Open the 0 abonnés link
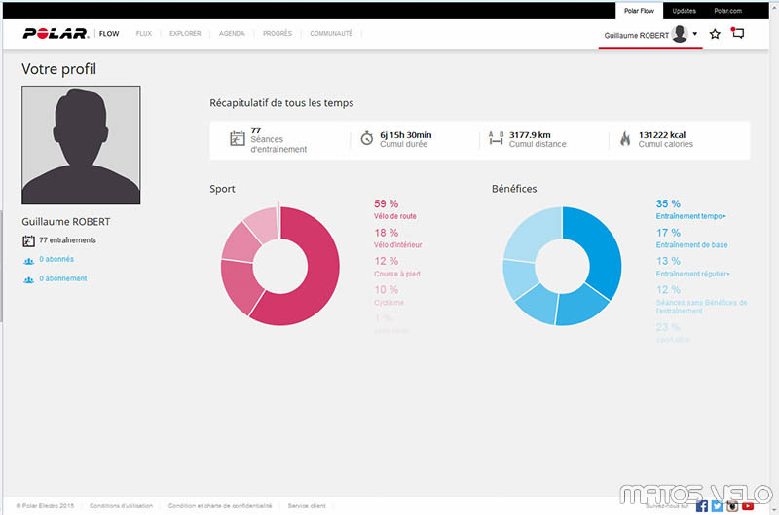Viewport: 779px width, 515px height. 56,259
